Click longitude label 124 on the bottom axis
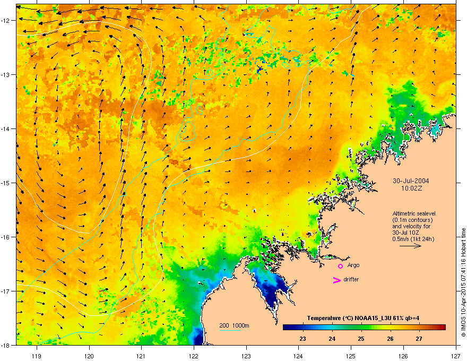The width and height of the screenshot is (467, 361). (298, 356)
